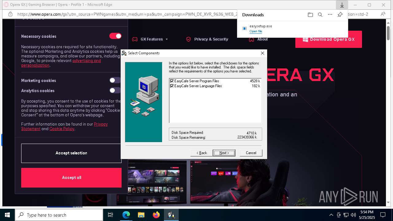Click the taskbar search box

pyautogui.click(x=59, y=215)
